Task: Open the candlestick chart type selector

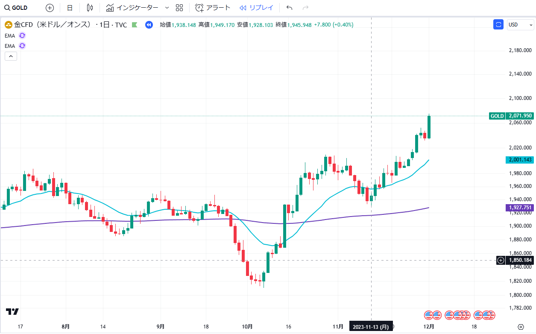Action: [x=89, y=8]
